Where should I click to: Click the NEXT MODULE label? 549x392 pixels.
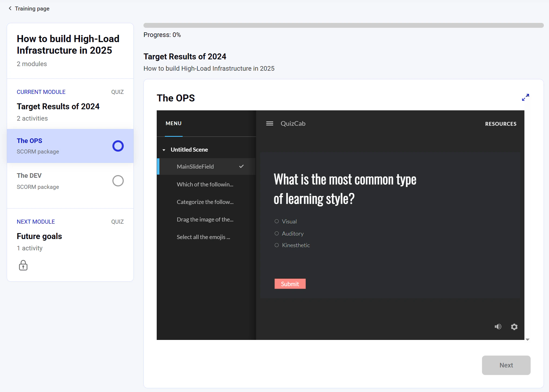36,222
